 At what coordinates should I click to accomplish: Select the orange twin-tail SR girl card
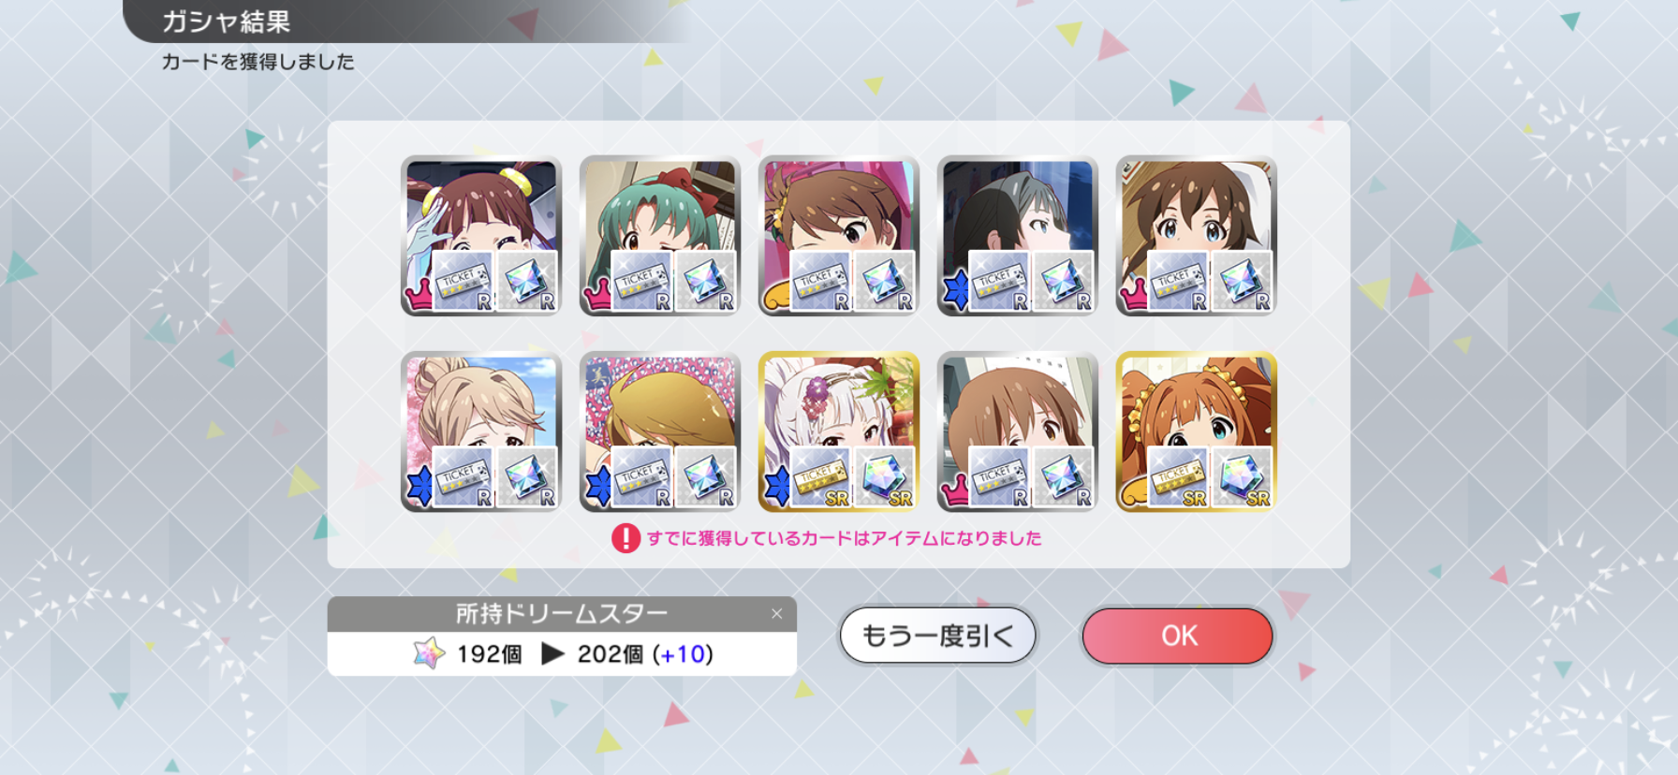pyautogui.click(x=1197, y=432)
